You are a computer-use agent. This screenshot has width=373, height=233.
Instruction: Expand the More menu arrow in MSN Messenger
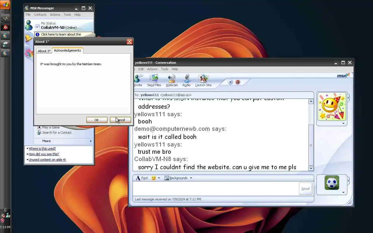click(91, 141)
